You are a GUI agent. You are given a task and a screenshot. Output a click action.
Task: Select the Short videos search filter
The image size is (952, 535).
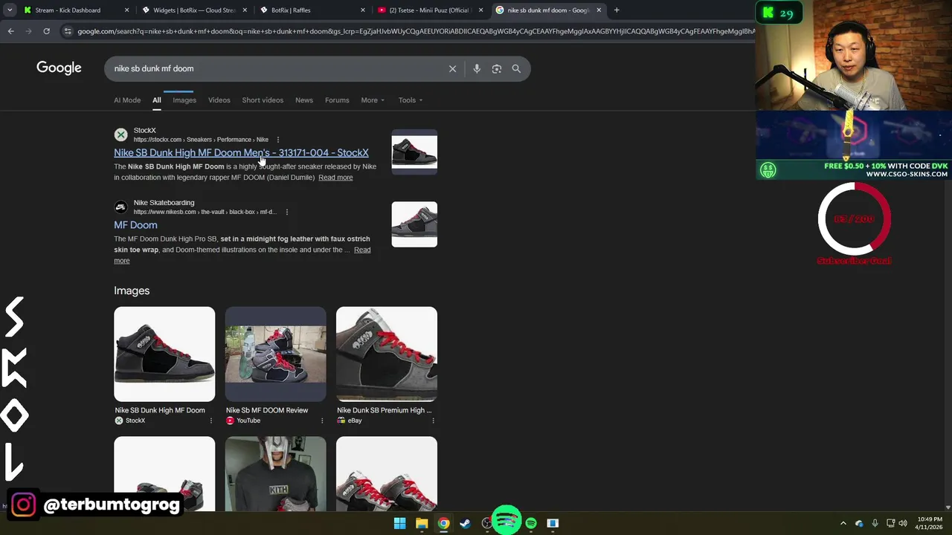tap(263, 100)
